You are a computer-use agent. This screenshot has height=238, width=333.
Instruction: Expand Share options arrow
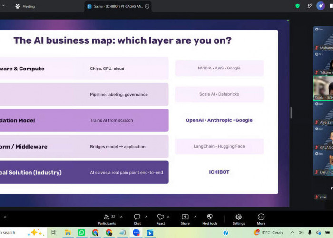(x=195, y=217)
